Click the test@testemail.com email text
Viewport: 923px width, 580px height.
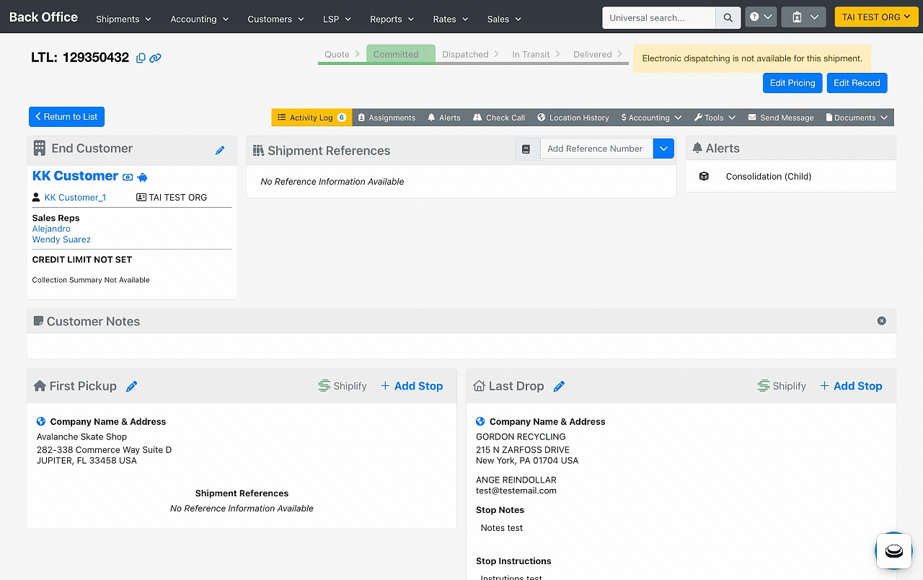pyautogui.click(x=516, y=491)
